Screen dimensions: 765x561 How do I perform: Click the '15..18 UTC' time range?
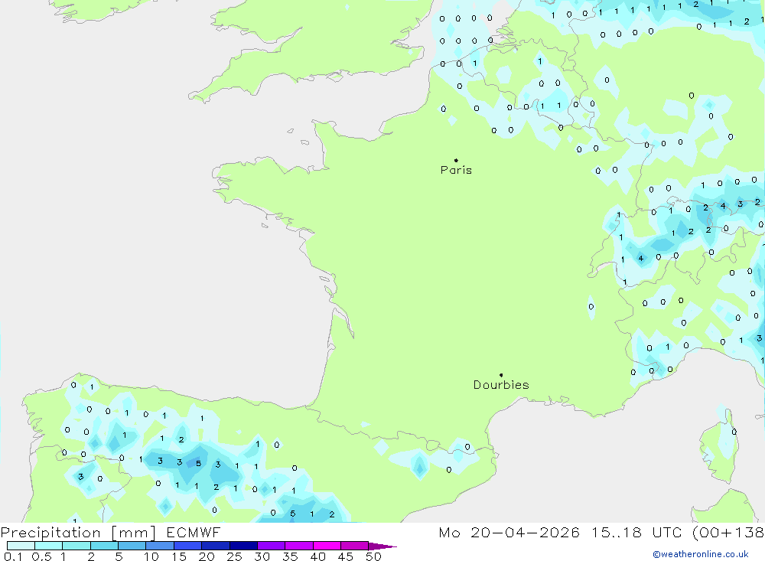point(636,533)
